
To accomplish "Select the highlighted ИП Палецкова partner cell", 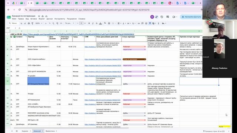I will tap(38, 81).
